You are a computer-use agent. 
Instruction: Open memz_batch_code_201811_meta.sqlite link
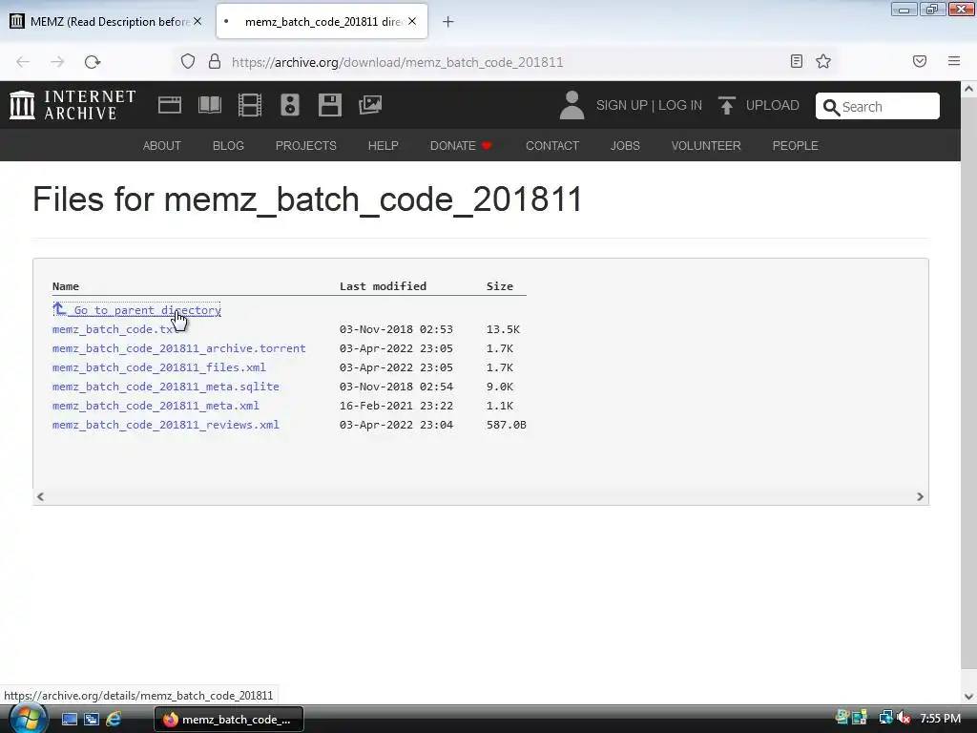(x=166, y=387)
